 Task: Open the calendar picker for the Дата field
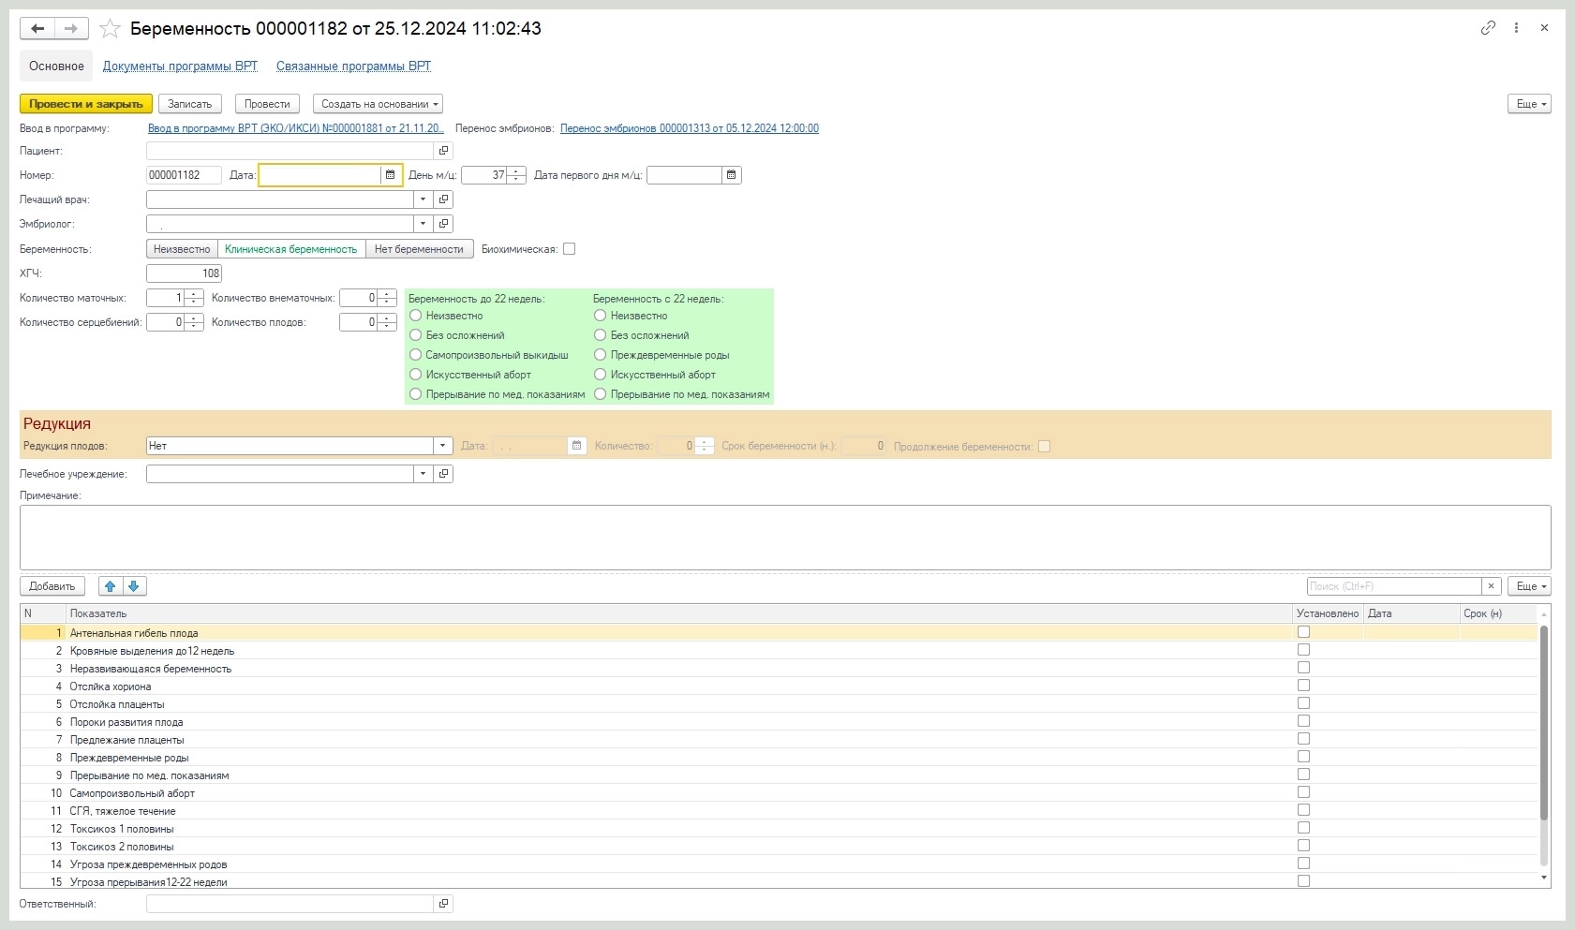pos(391,175)
